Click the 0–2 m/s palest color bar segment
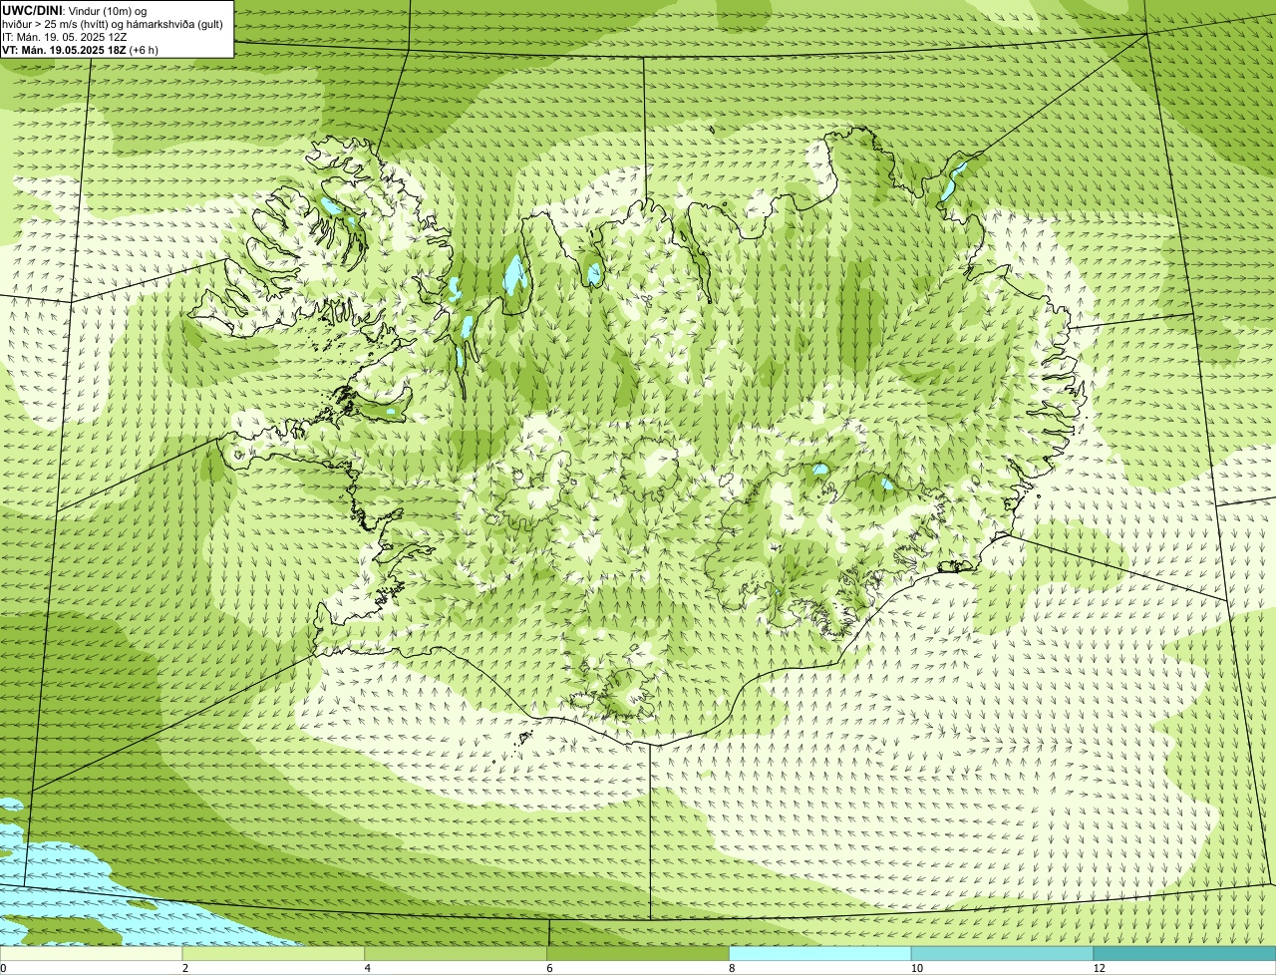The height and width of the screenshot is (975, 1276). (x=92, y=954)
